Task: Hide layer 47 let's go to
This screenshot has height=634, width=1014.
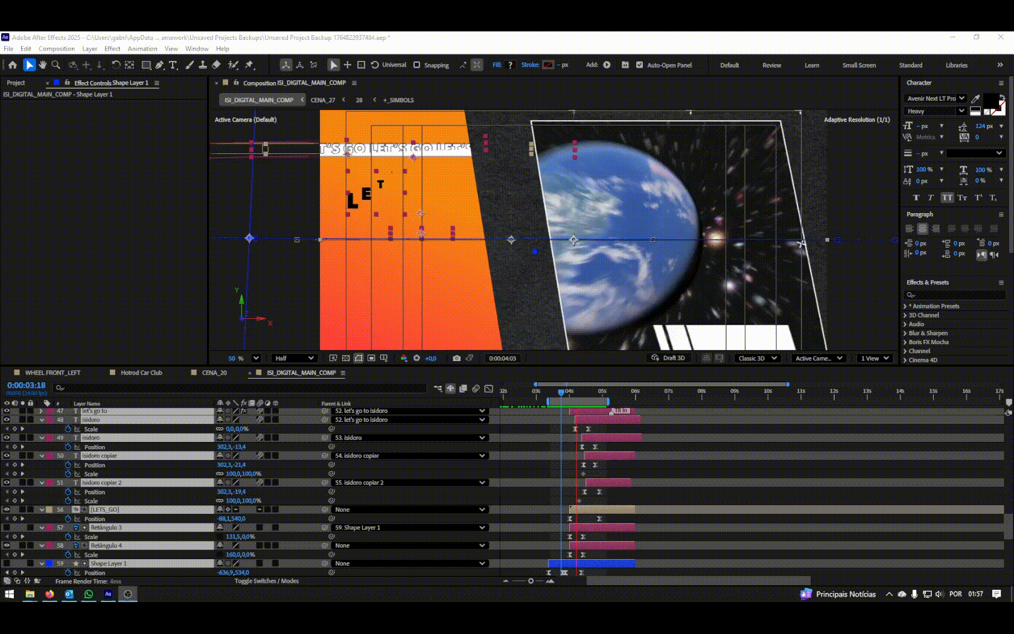Action: (x=7, y=411)
